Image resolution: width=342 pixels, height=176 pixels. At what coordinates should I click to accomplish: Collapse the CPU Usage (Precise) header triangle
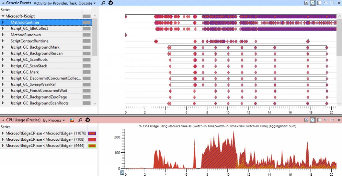point(3,120)
